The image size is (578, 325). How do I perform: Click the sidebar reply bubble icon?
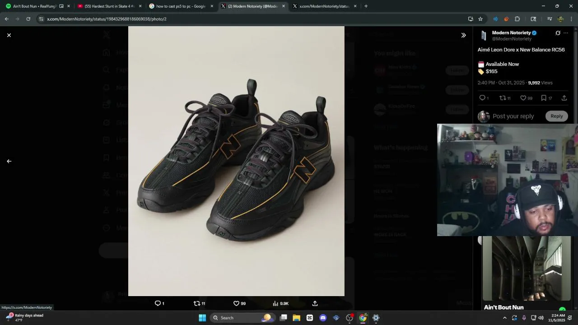(482, 98)
